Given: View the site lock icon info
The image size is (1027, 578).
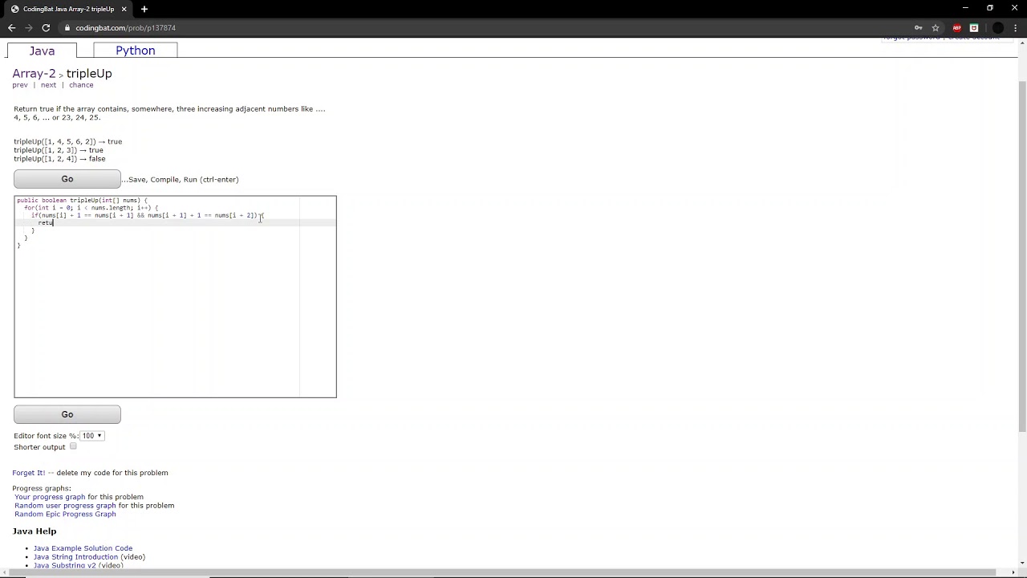Looking at the screenshot, I should pyautogui.click(x=67, y=28).
